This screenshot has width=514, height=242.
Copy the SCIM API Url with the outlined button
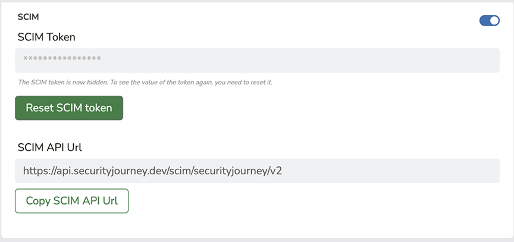coord(72,201)
